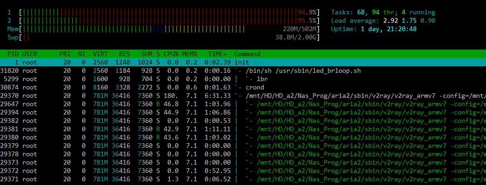The height and width of the screenshot is (185, 486).
Task: Select the process with PID 29379
Action: (243, 146)
